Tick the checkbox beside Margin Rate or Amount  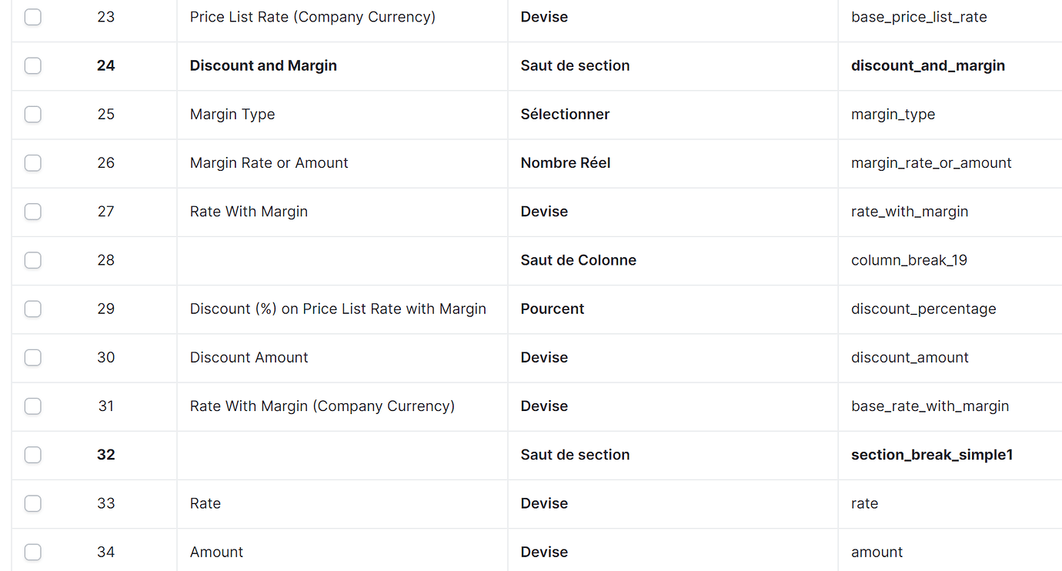pos(32,162)
